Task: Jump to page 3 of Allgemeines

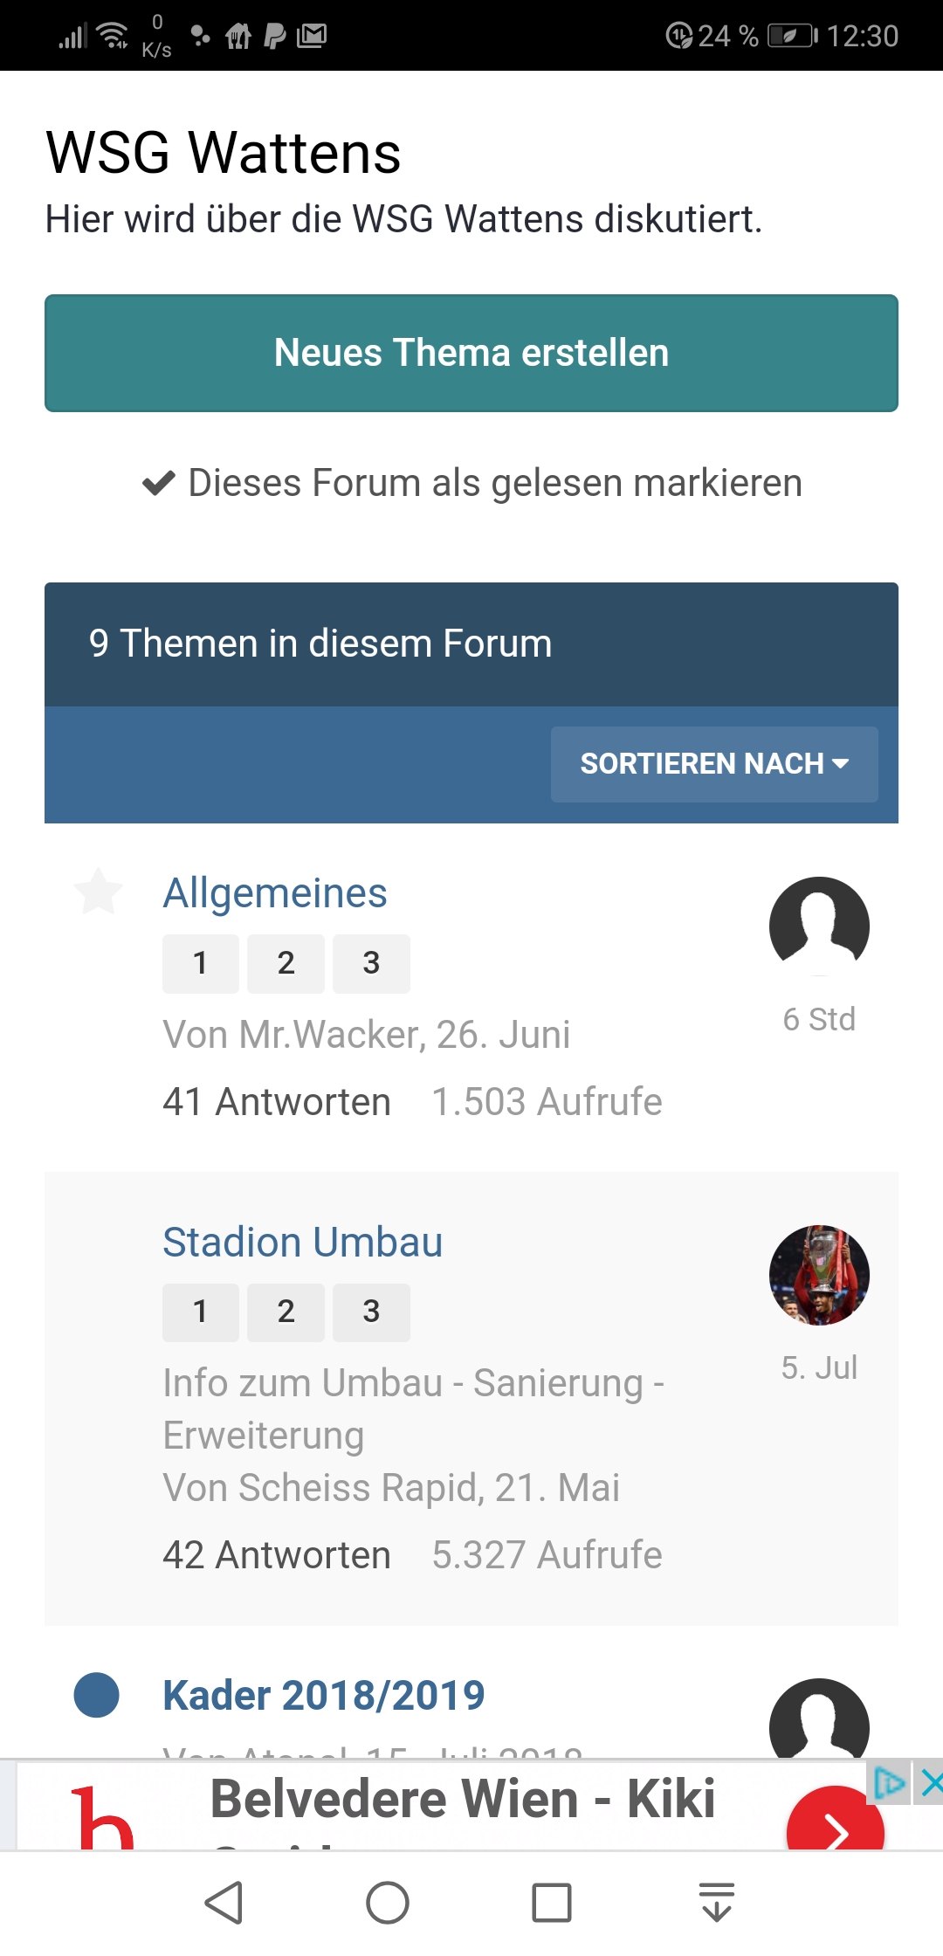Action: (371, 963)
